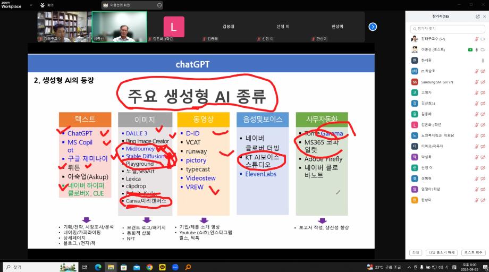Image resolution: width=489 pixels, height=272 pixels.
Task: Click microphone icon in the 한세원 row
Action: [x=483, y=61]
